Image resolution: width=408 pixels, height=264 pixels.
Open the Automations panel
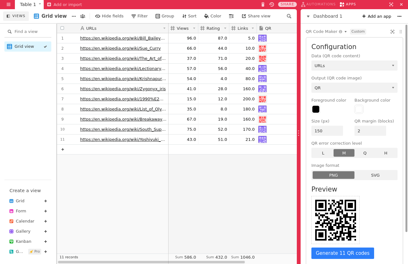point(318,4)
